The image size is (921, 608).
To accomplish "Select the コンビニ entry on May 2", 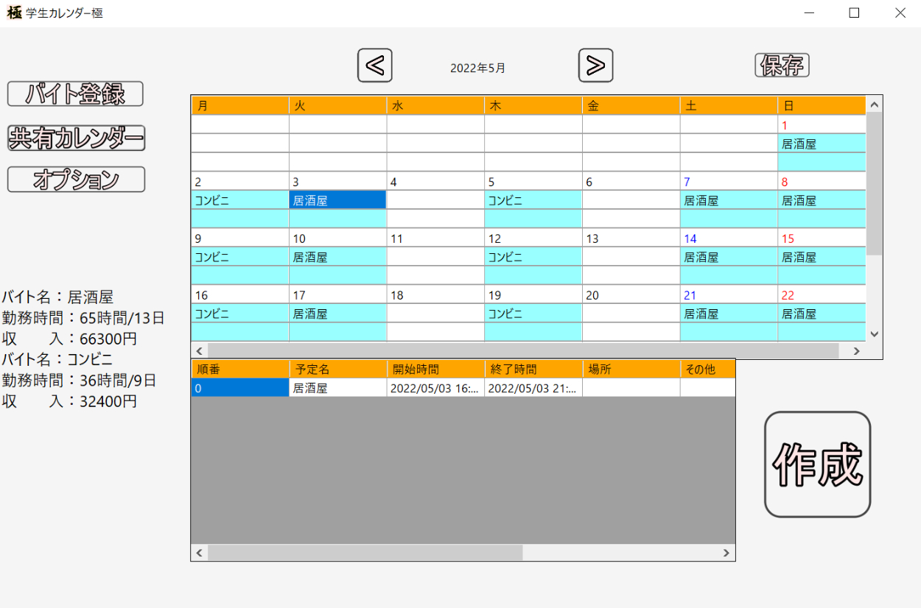I will [x=239, y=200].
